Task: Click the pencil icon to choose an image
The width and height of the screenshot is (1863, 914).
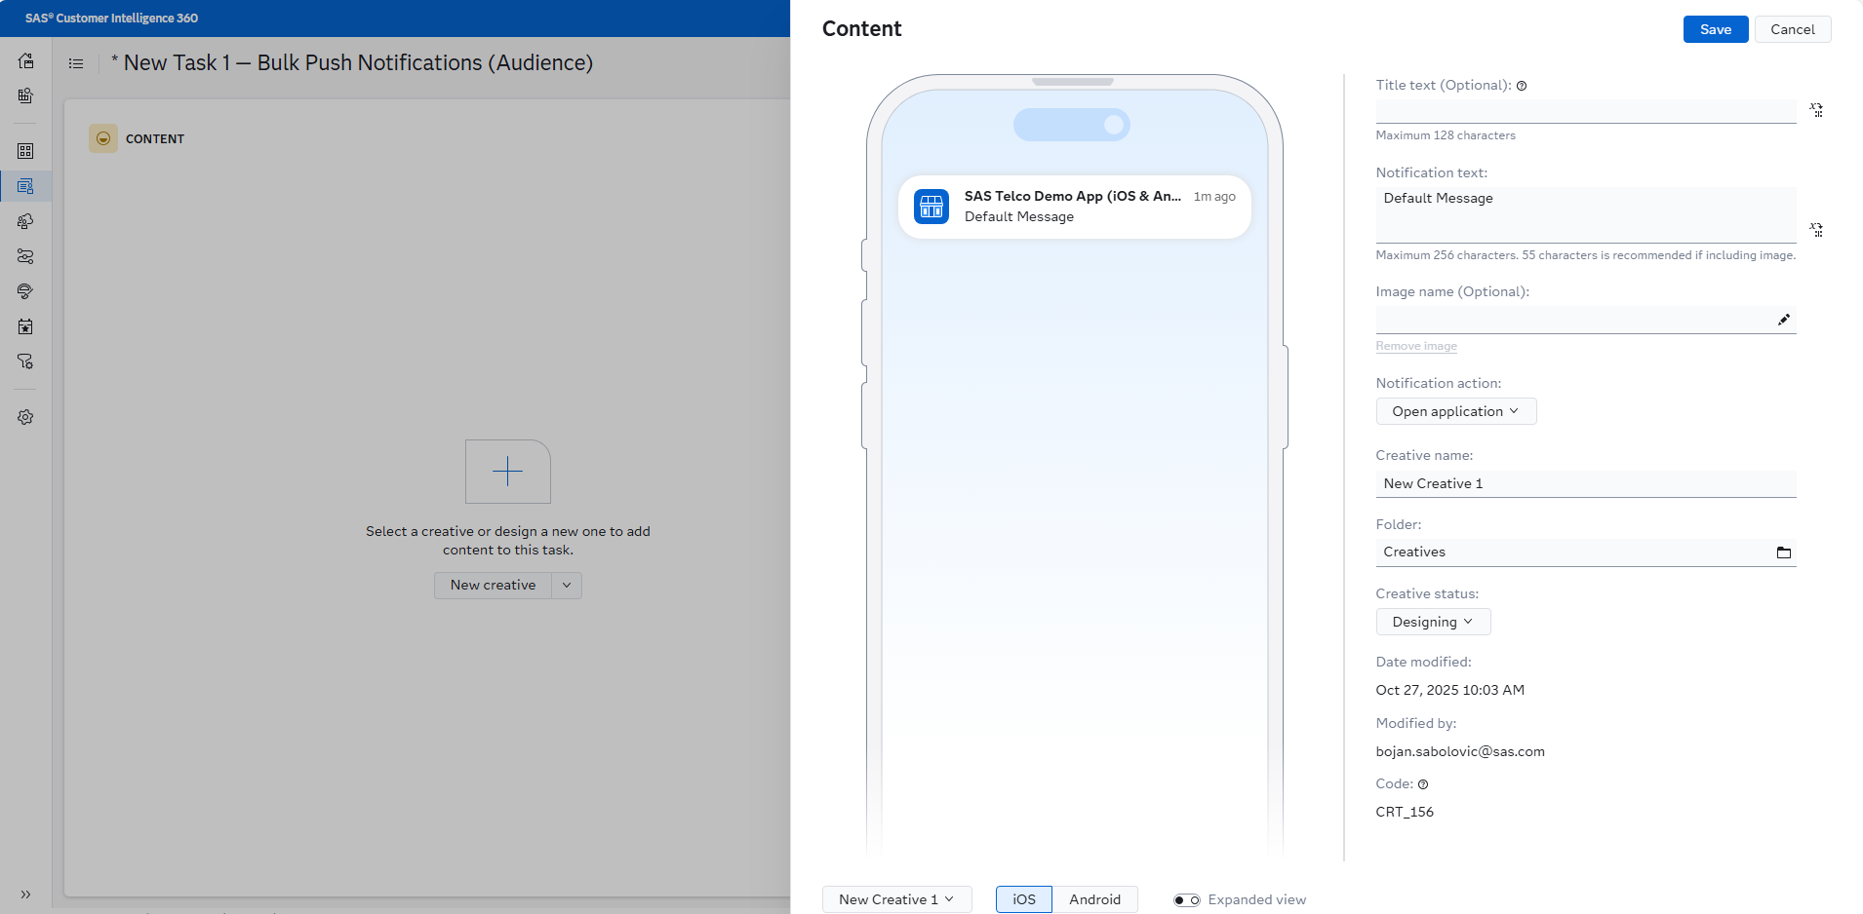Action: click(1785, 319)
